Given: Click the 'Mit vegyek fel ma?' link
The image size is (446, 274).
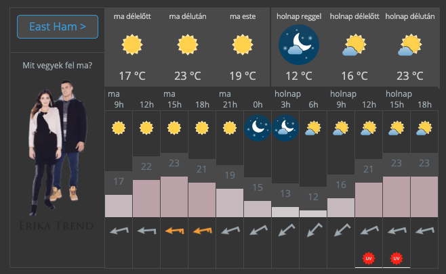Looking at the screenshot, I should [x=58, y=66].
